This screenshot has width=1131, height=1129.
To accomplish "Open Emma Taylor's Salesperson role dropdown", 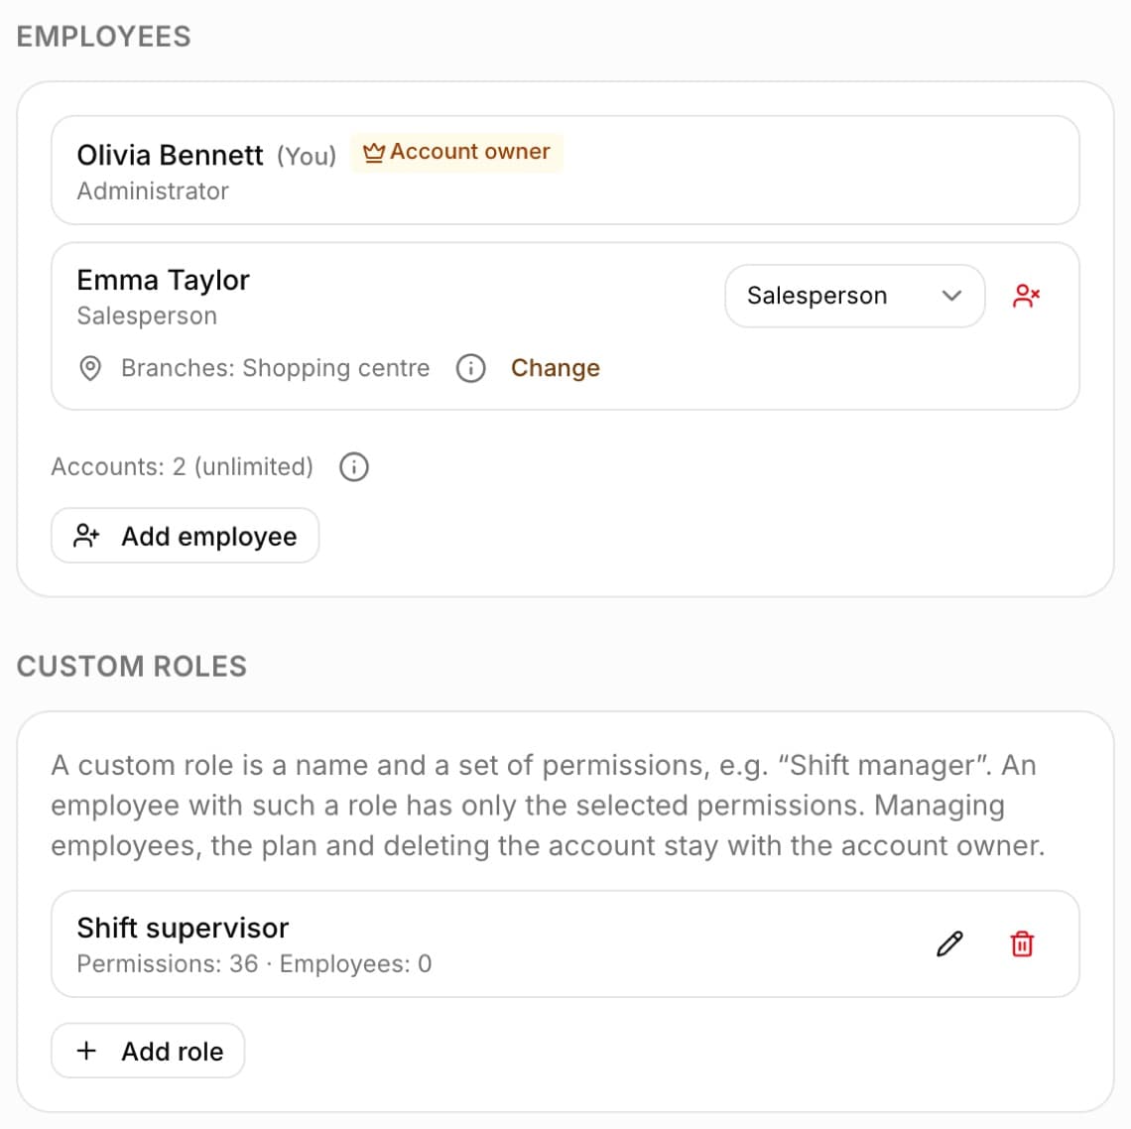I will (854, 296).
